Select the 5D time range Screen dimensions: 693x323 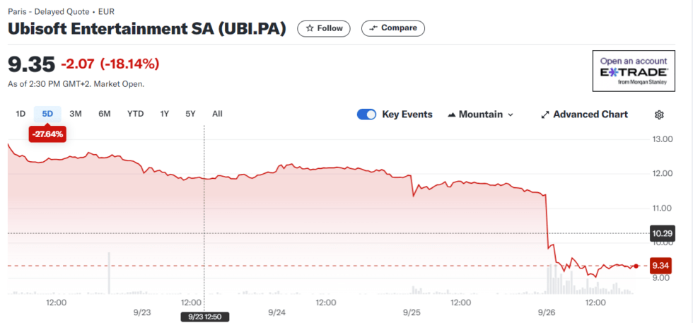[x=47, y=114]
